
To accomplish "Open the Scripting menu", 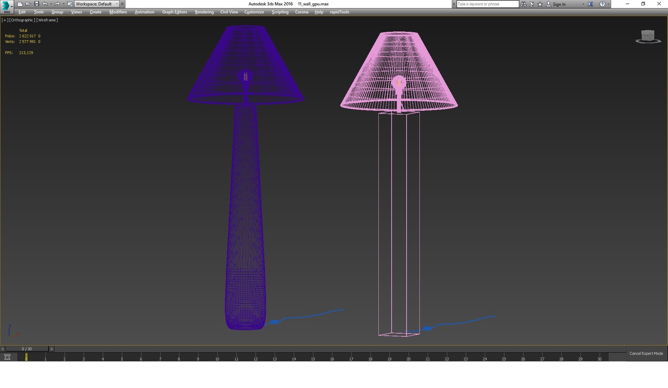I will click(x=280, y=12).
